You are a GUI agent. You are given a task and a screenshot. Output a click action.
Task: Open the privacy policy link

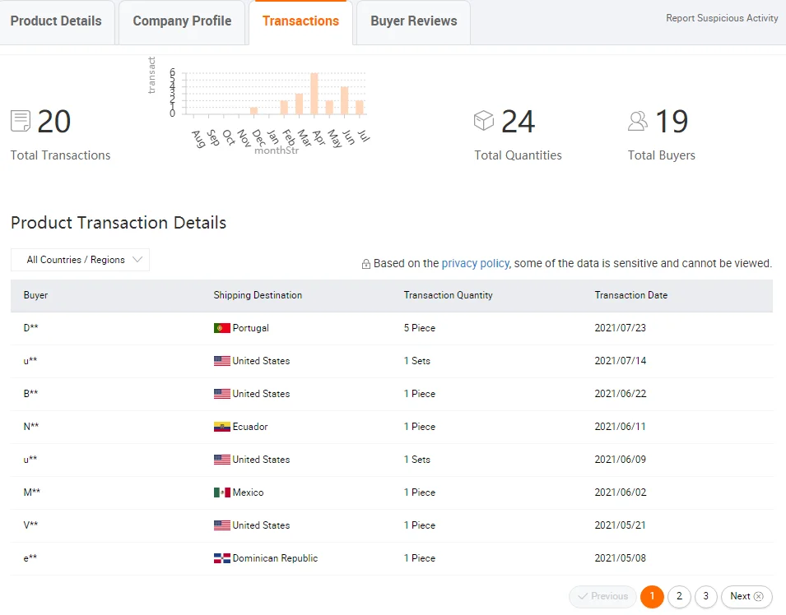pos(475,264)
